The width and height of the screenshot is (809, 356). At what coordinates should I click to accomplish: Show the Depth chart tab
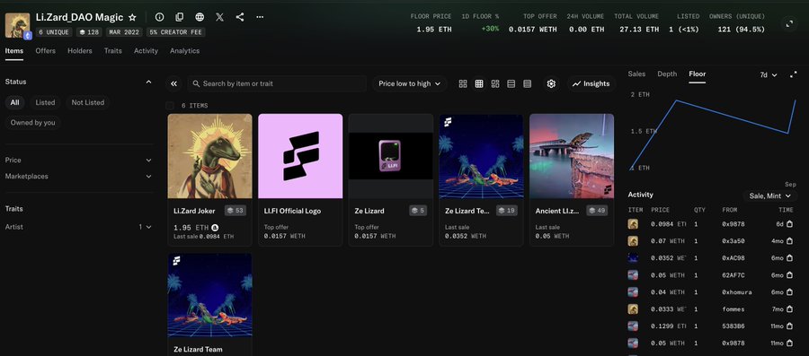pyautogui.click(x=667, y=74)
